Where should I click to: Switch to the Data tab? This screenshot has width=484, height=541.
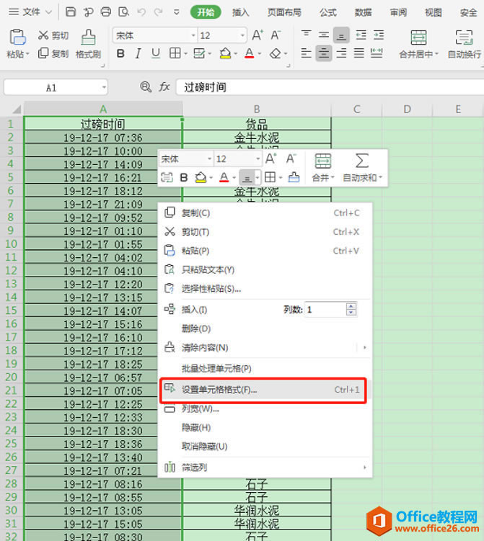363,12
